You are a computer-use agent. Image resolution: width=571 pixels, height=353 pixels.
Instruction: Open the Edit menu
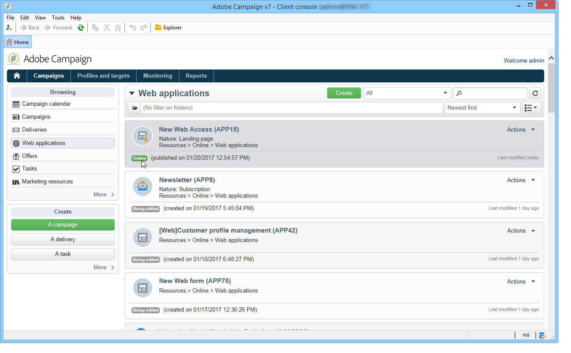pos(25,18)
